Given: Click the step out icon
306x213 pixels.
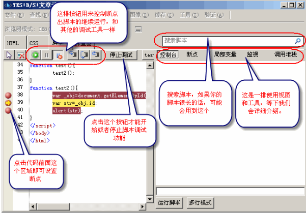Looking at the screenshot, I should click(x=96, y=55).
